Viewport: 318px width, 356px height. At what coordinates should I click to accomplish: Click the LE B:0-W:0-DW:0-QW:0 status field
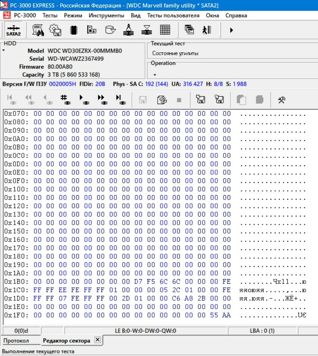pyautogui.click(x=145, y=331)
